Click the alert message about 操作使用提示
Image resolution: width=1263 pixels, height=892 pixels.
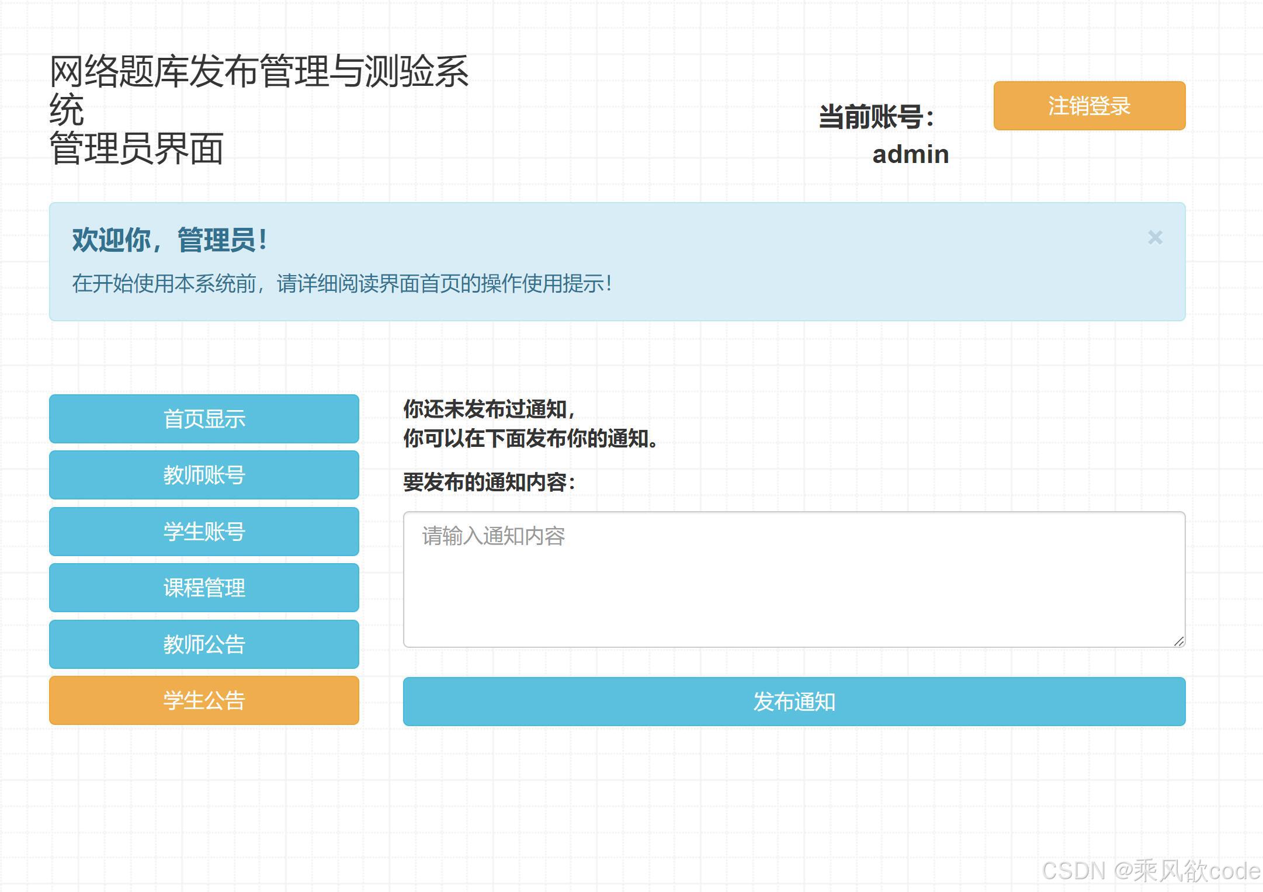coord(342,284)
